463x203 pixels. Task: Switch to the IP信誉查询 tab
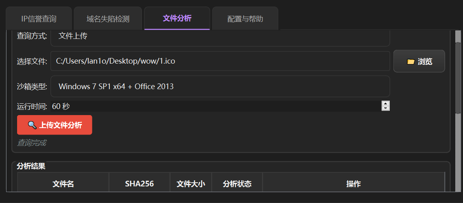[39, 19]
